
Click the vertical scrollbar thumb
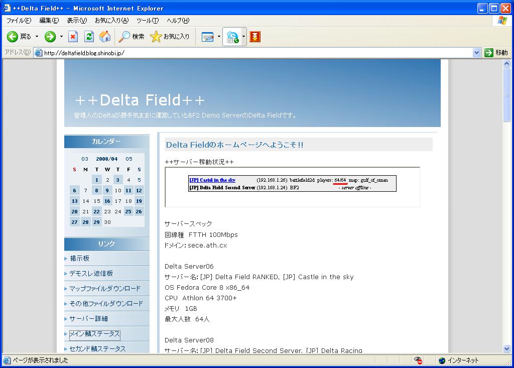pyautogui.click(x=507, y=95)
